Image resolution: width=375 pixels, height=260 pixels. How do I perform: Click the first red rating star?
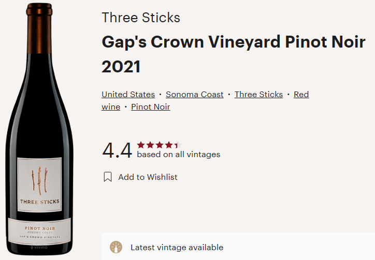point(141,145)
